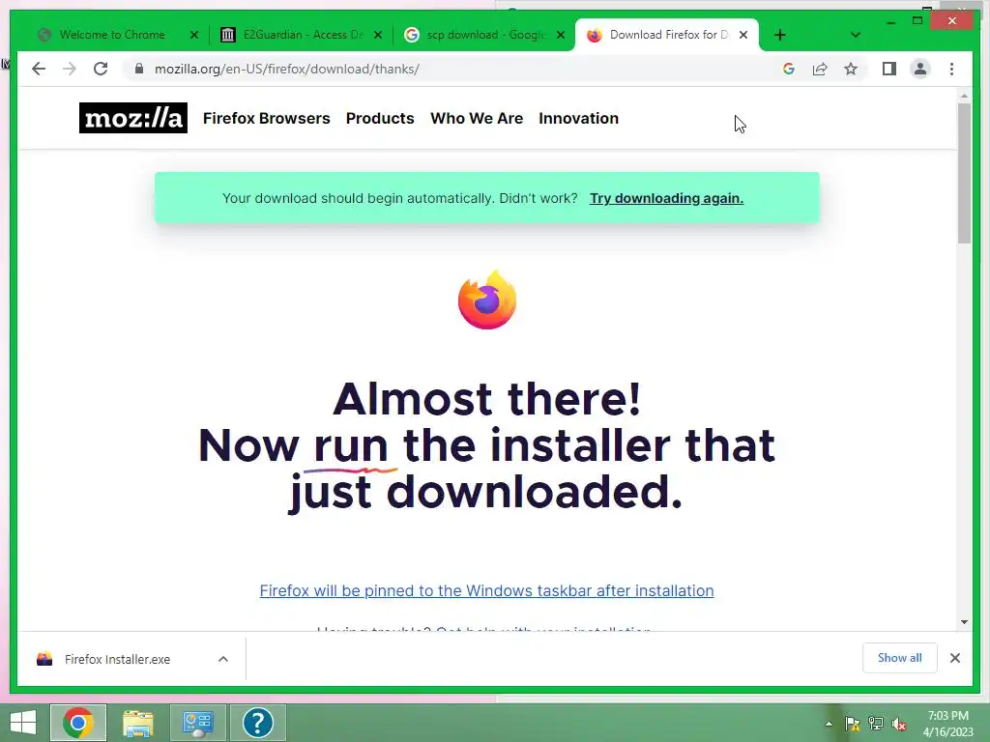Image resolution: width=990 pixels, height=742 pixels.
Task: Close the Welcome to Chrome tab
Action: tap(194, 35)
